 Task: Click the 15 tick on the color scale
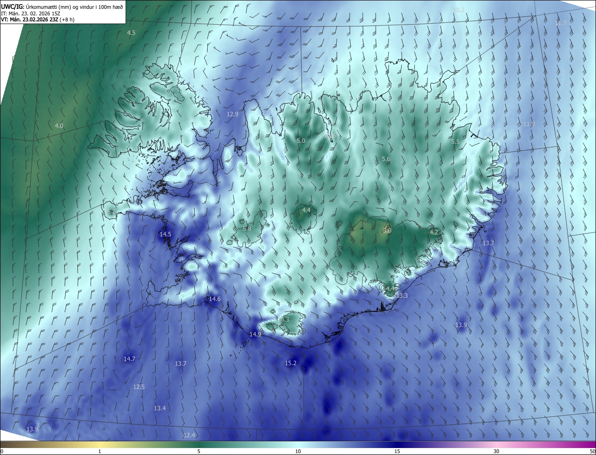[x=397, y=451]
